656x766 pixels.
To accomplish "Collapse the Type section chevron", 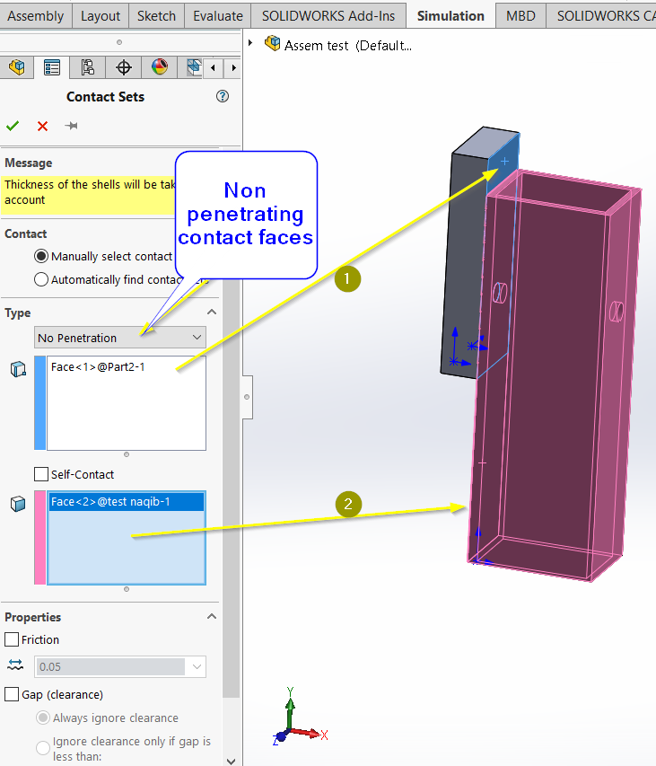I will click(212, 313).
